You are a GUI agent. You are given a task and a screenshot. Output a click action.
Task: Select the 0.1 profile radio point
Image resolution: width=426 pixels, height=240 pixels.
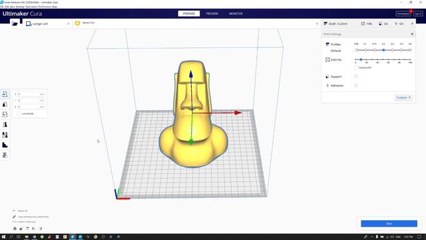tap(365, 50)
